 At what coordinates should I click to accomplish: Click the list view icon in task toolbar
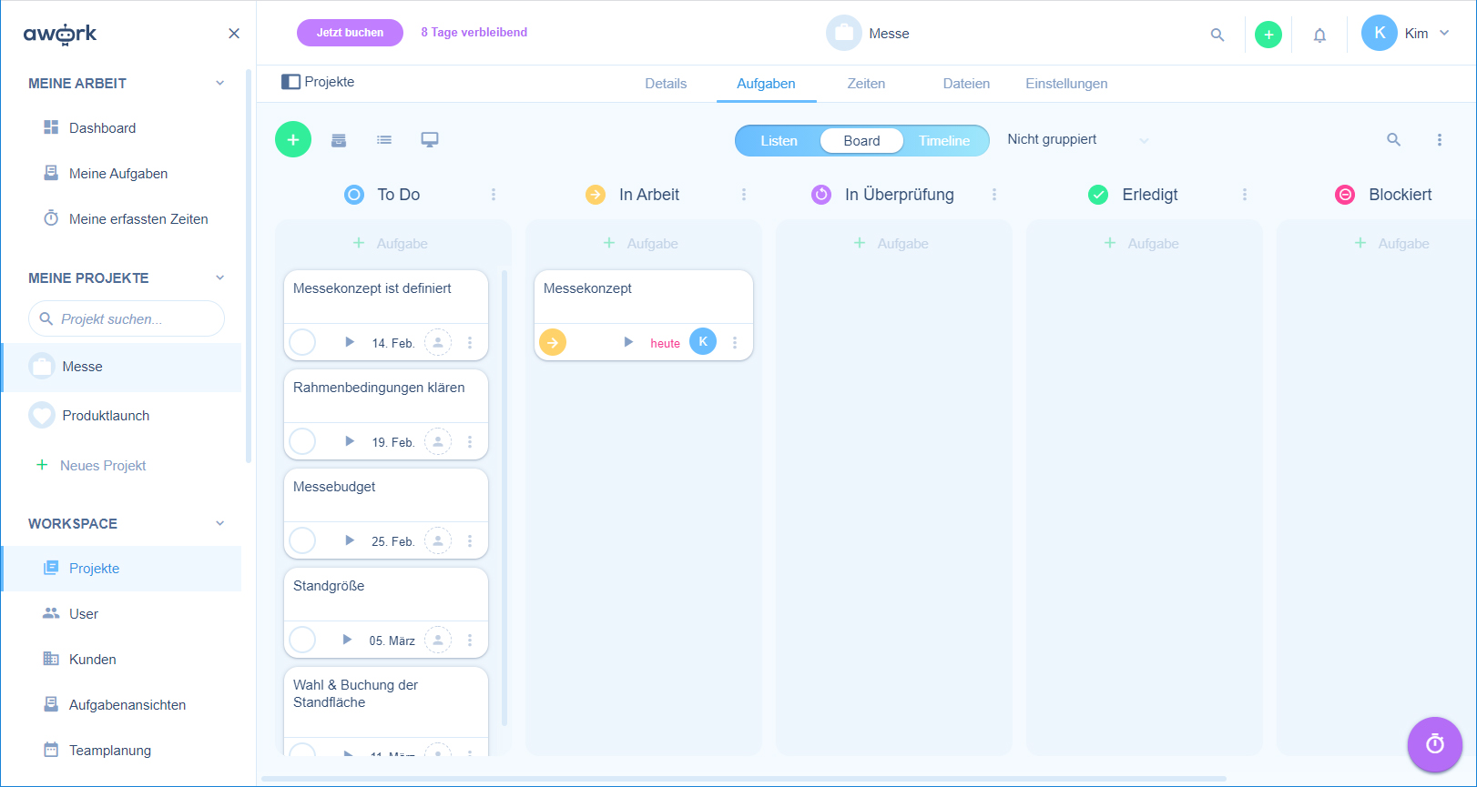[384, 140]
